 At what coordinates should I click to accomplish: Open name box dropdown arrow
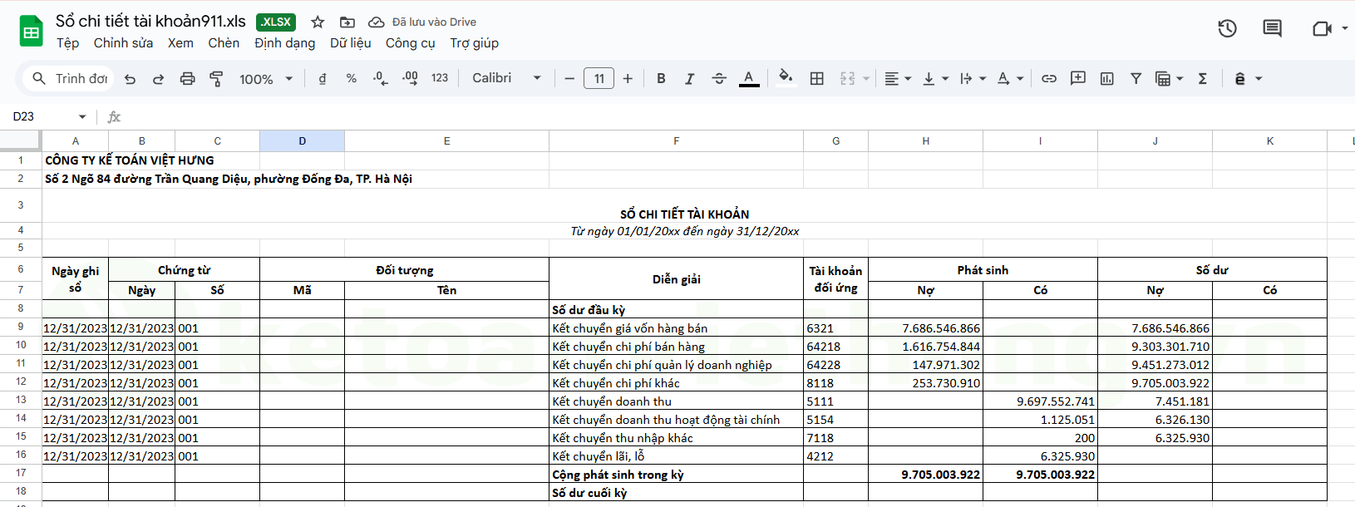tap(82, 117)
